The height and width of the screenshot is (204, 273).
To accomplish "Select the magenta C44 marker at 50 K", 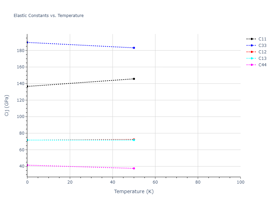I will click(134, 168).
